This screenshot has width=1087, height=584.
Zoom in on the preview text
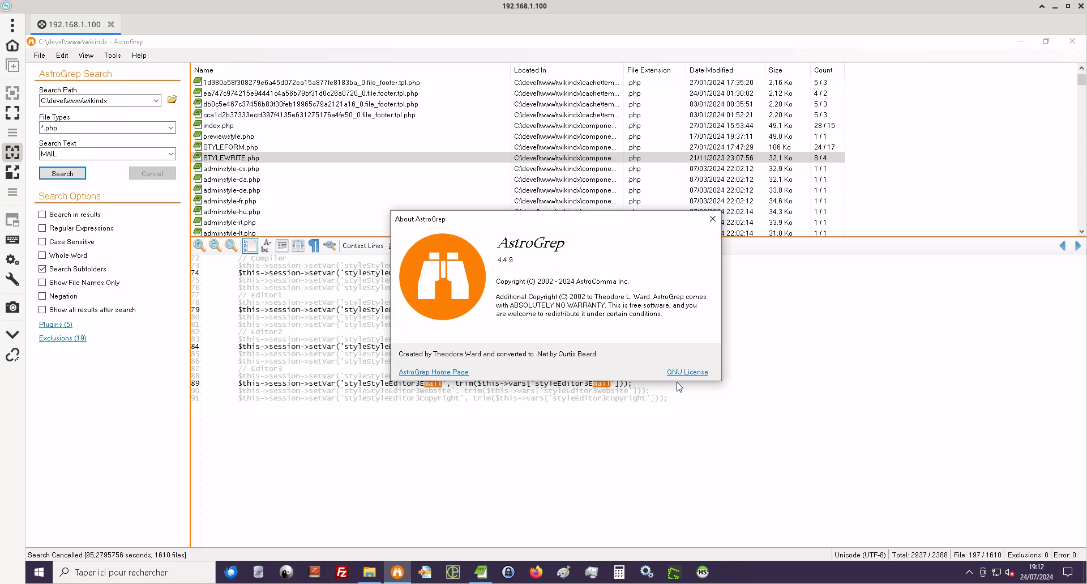click(199, 245)
